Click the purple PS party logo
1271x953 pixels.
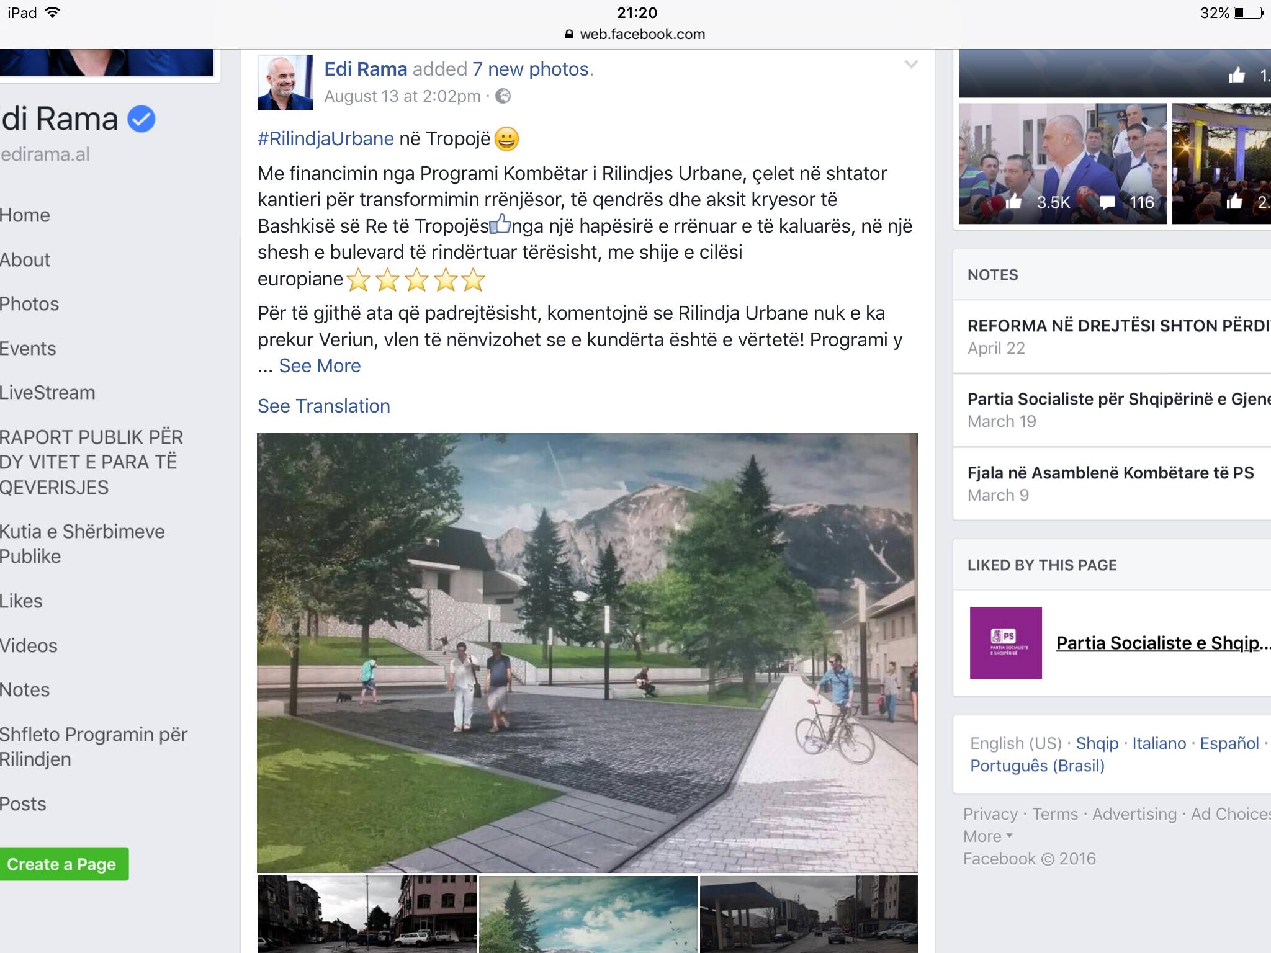pyautogui.click(x=1006, y=643)
